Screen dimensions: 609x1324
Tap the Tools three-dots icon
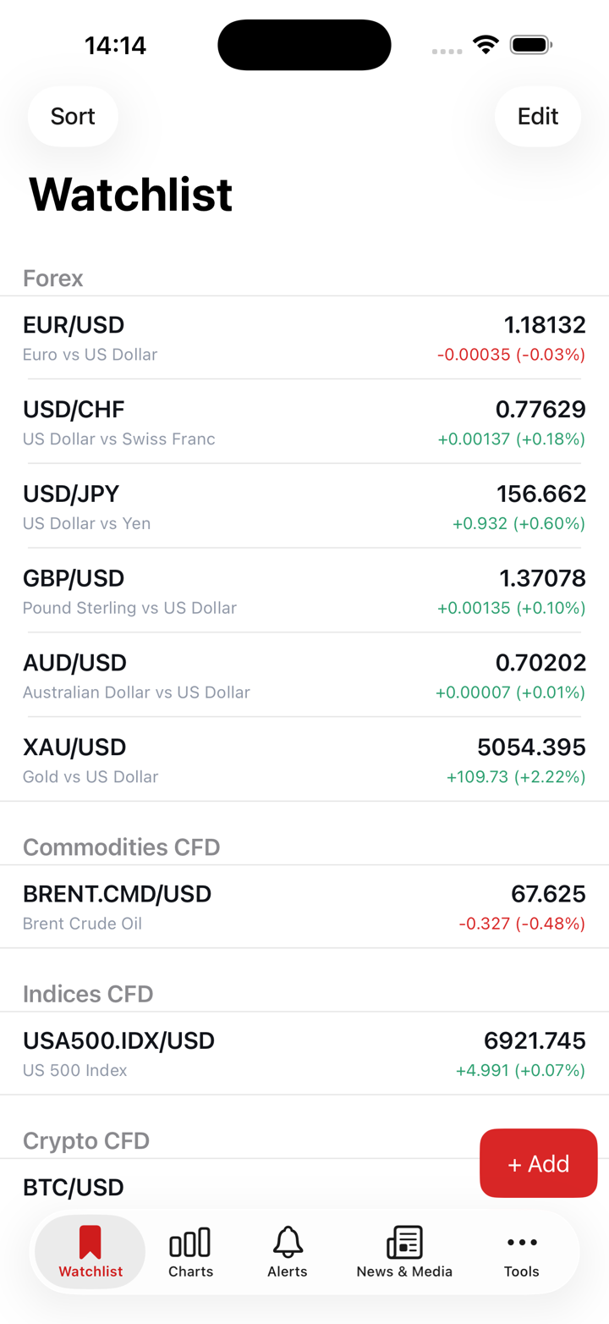point(522,1242)
